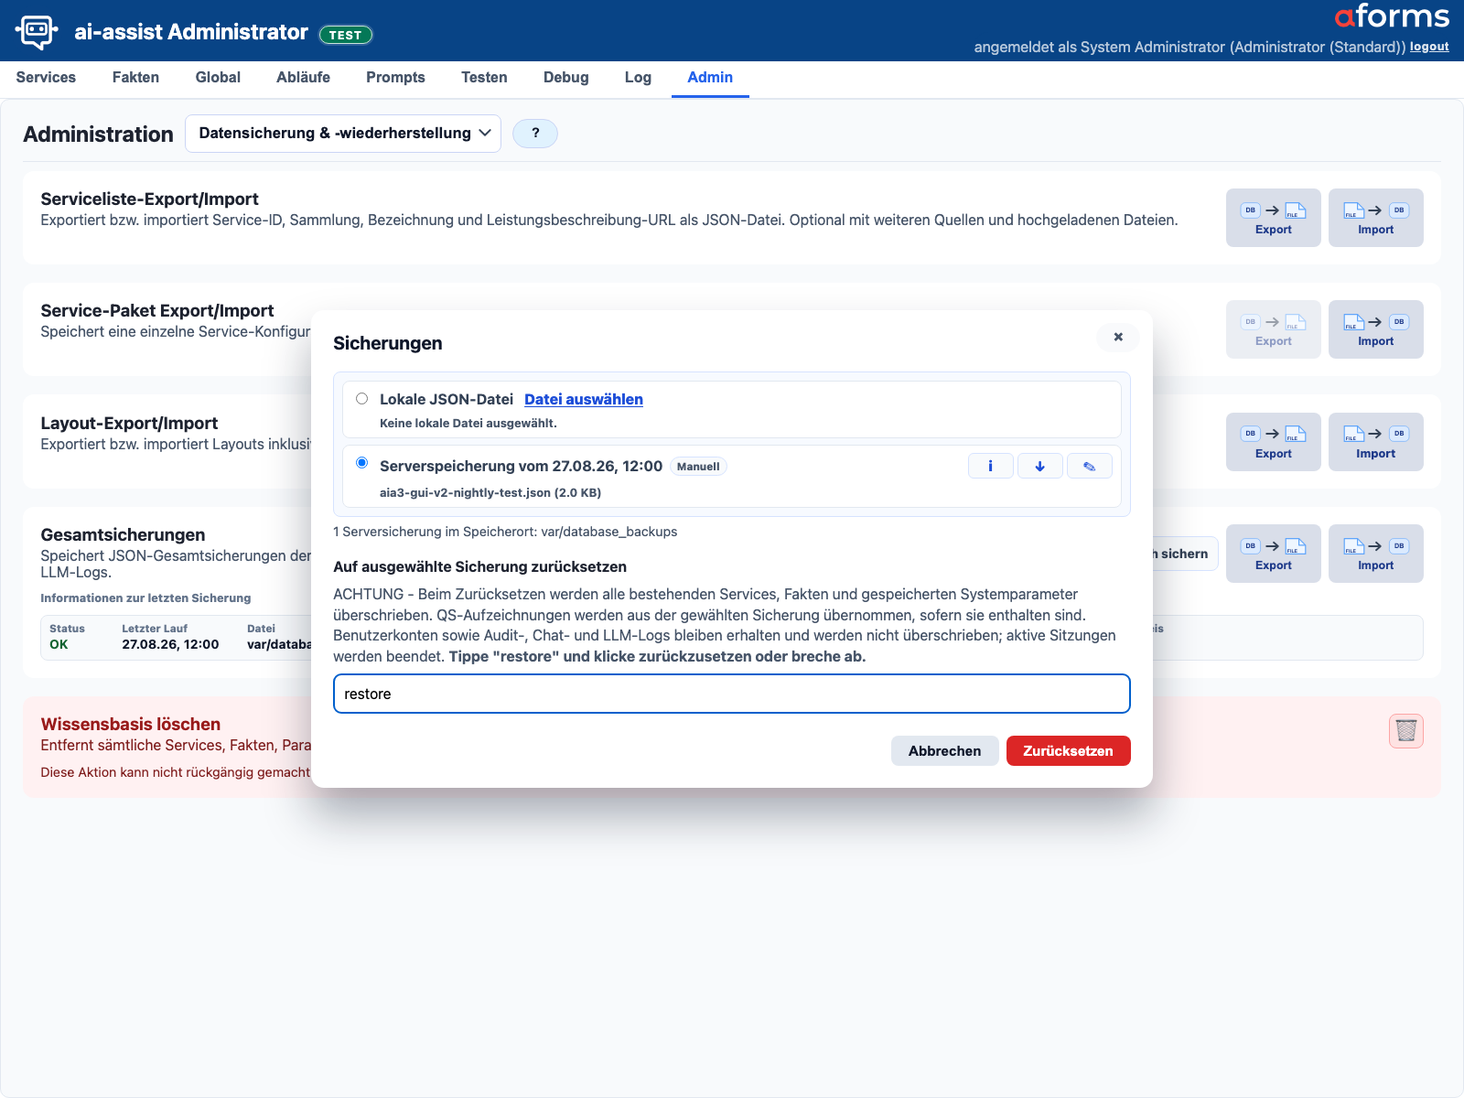Click the restore confirmation text field
1464x1098 pixels.
click(x=732, y=694)
